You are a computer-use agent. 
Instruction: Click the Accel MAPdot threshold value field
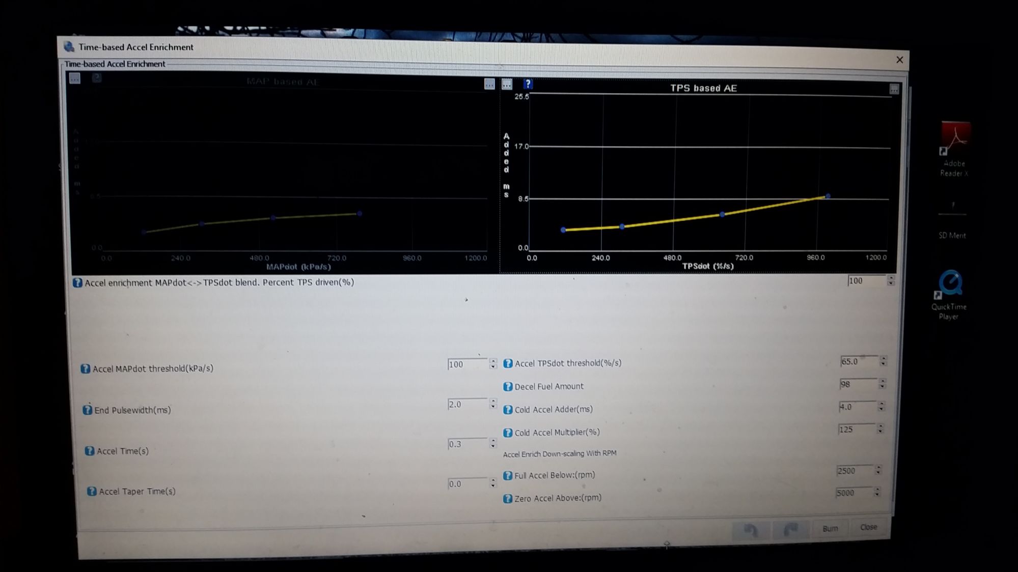466,364
